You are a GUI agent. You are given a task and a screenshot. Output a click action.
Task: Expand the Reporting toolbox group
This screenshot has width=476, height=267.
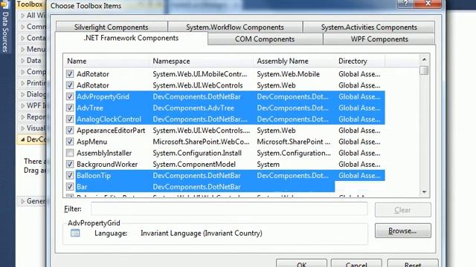[23, 117]
